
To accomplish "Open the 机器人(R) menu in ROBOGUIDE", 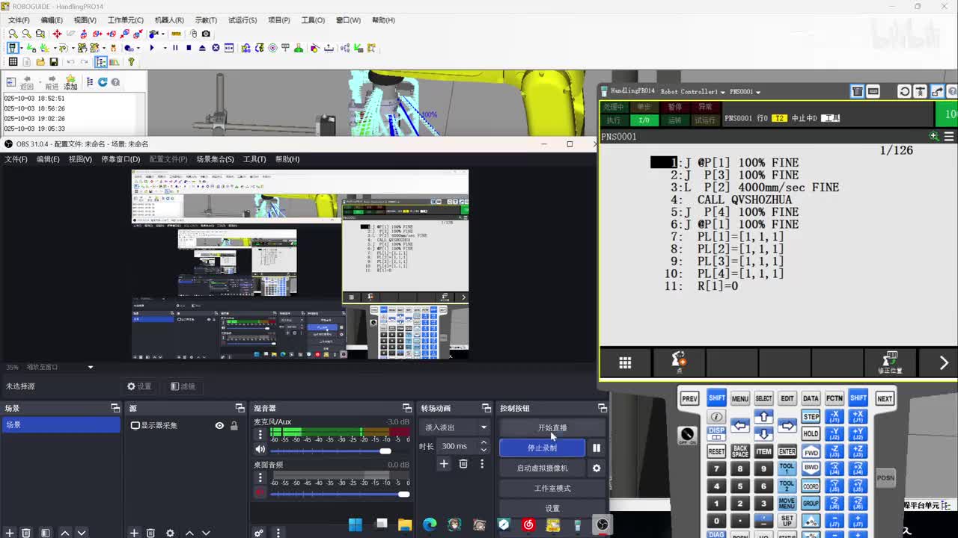I will 169,20.
